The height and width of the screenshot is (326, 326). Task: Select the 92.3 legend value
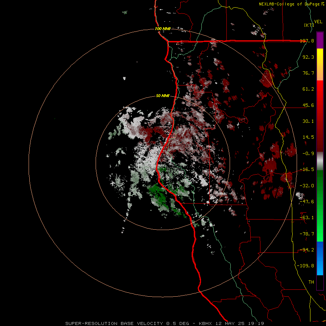tap(308, 57)
